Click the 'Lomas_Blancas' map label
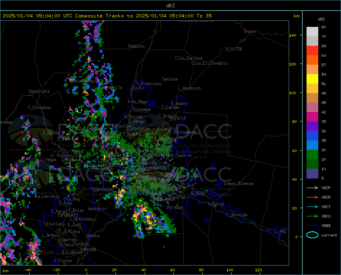Image resolution: width=341 pixels, height=275 pixels. tap(239, 183)
